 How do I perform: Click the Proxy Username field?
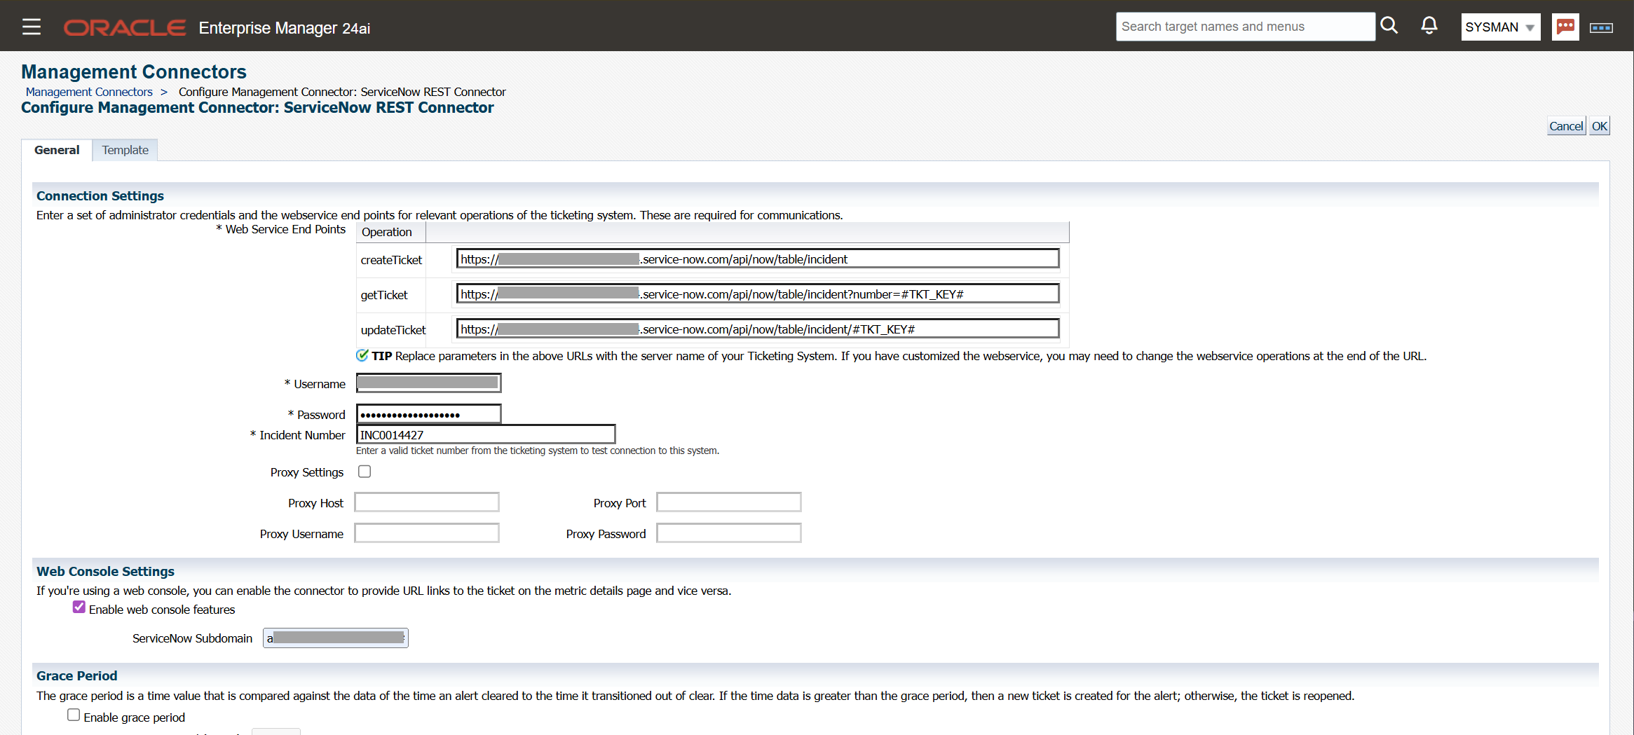pyautogui.click(x=427, y=533)
